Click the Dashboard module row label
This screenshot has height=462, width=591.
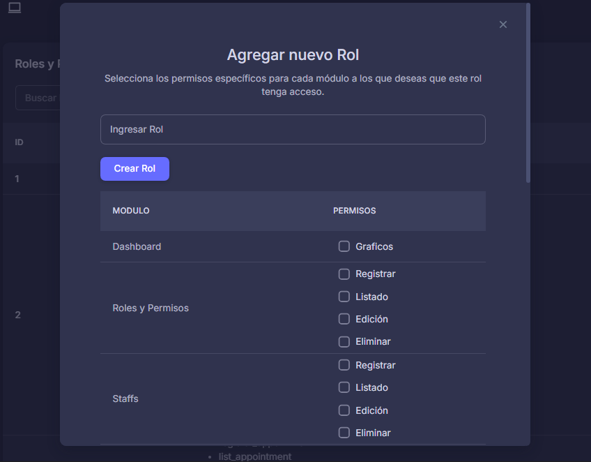pos(137,246)
